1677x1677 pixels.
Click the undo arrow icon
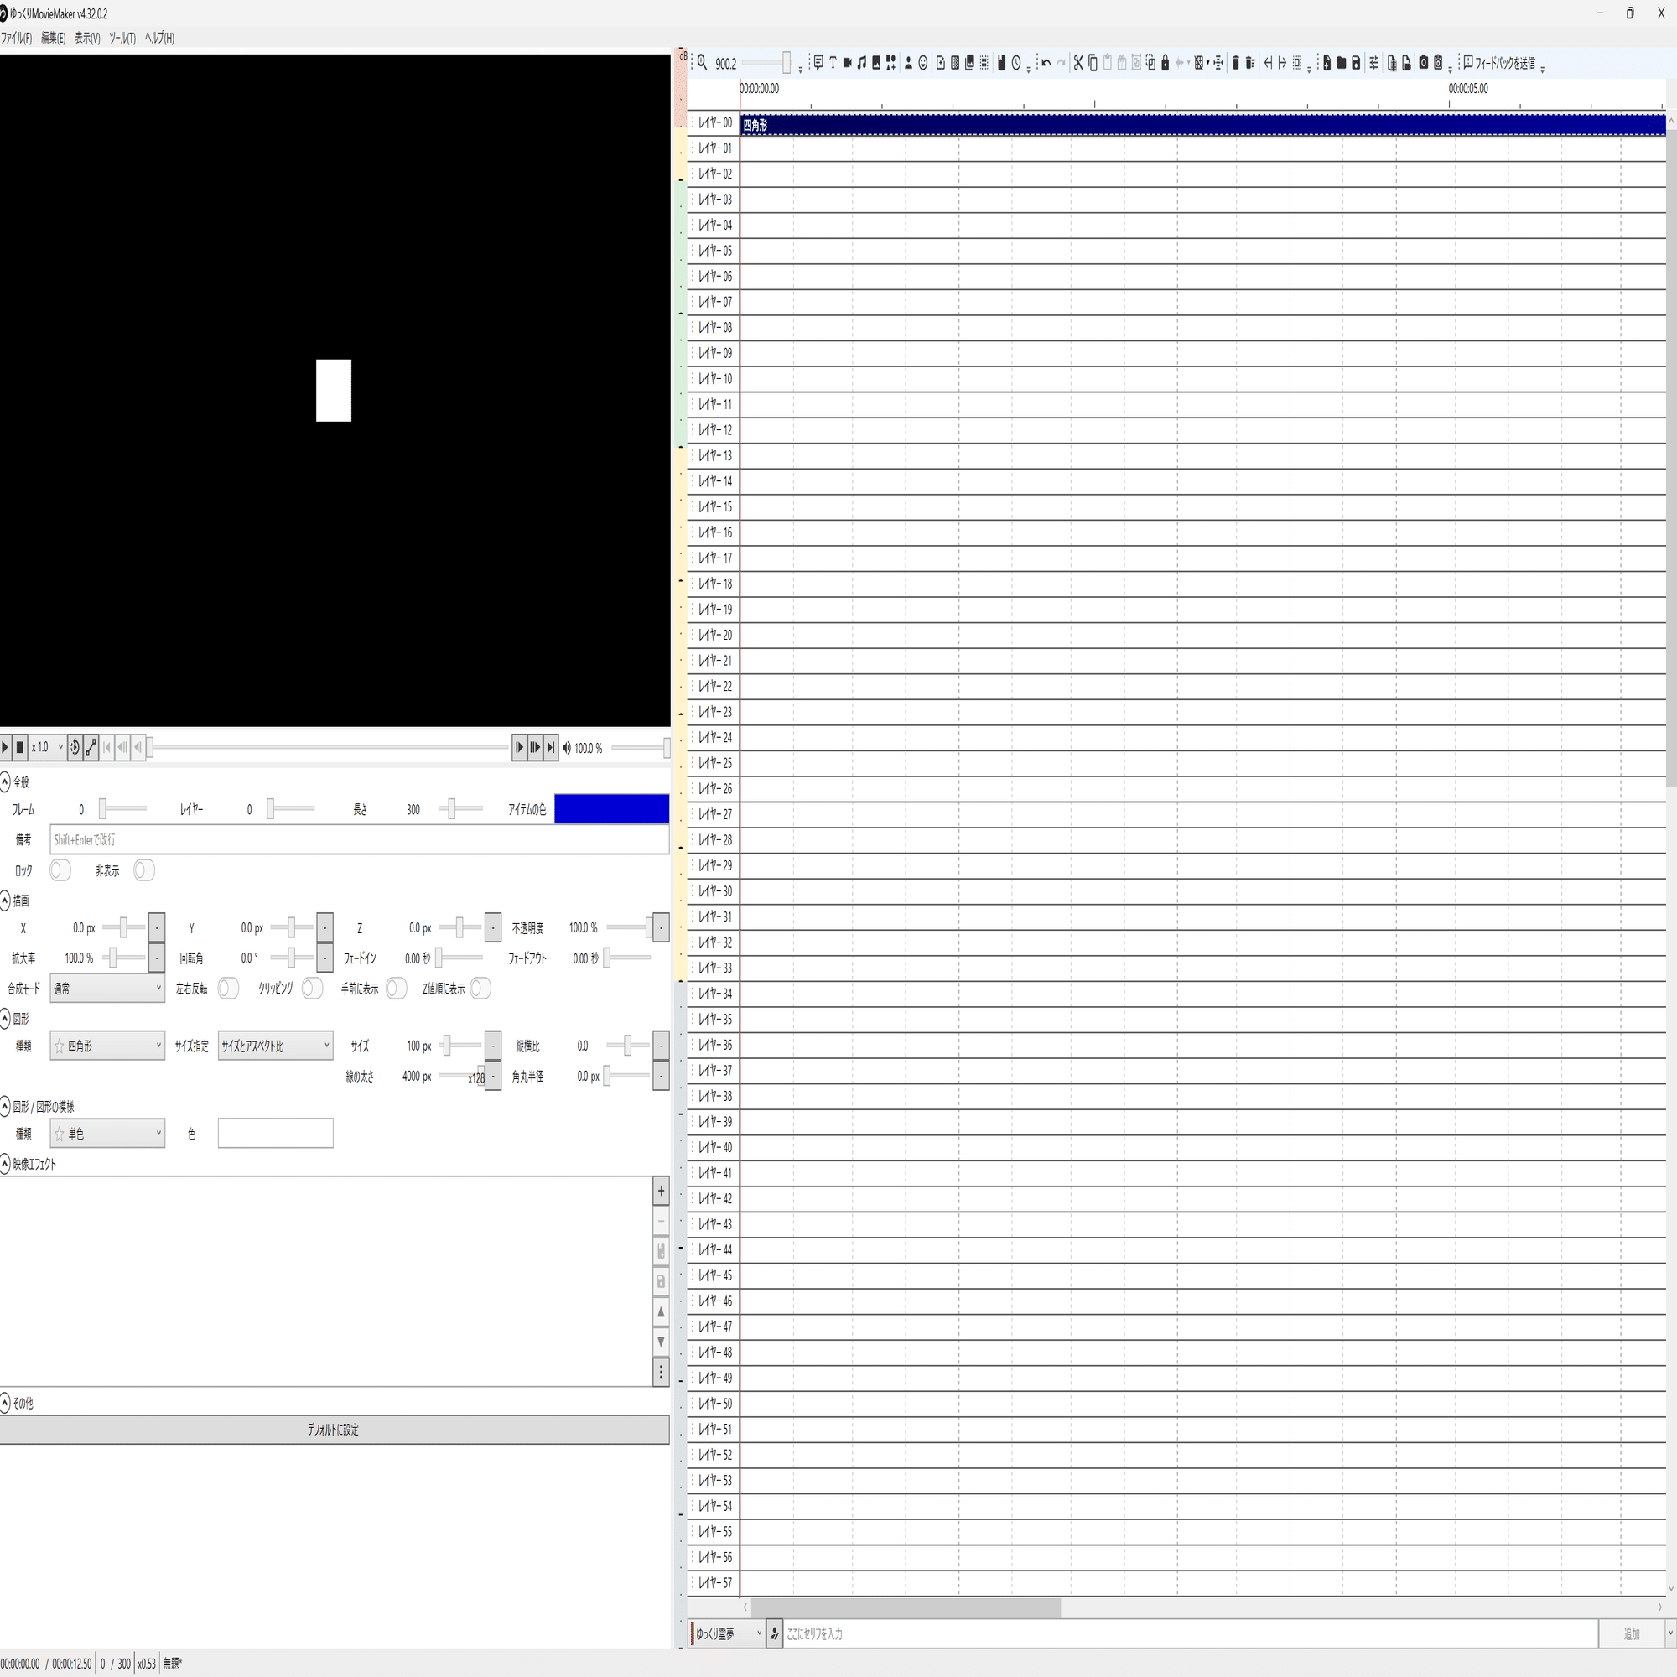(x=1046, y=63)
